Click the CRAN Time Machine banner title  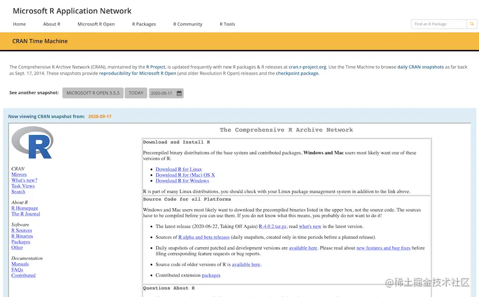click(40, 41)
